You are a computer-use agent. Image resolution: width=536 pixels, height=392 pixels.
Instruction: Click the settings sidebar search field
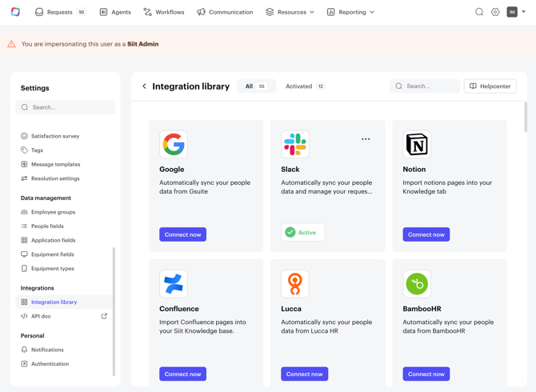66,107
